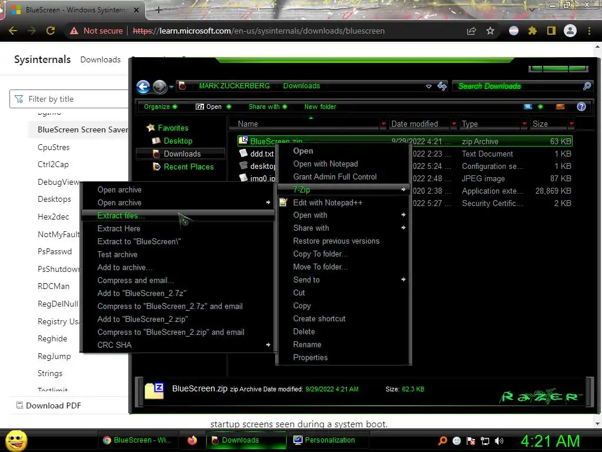Click the share page icon in Chrome
The width and height of the screenshot is (602, 452).
tap(471, 31)
